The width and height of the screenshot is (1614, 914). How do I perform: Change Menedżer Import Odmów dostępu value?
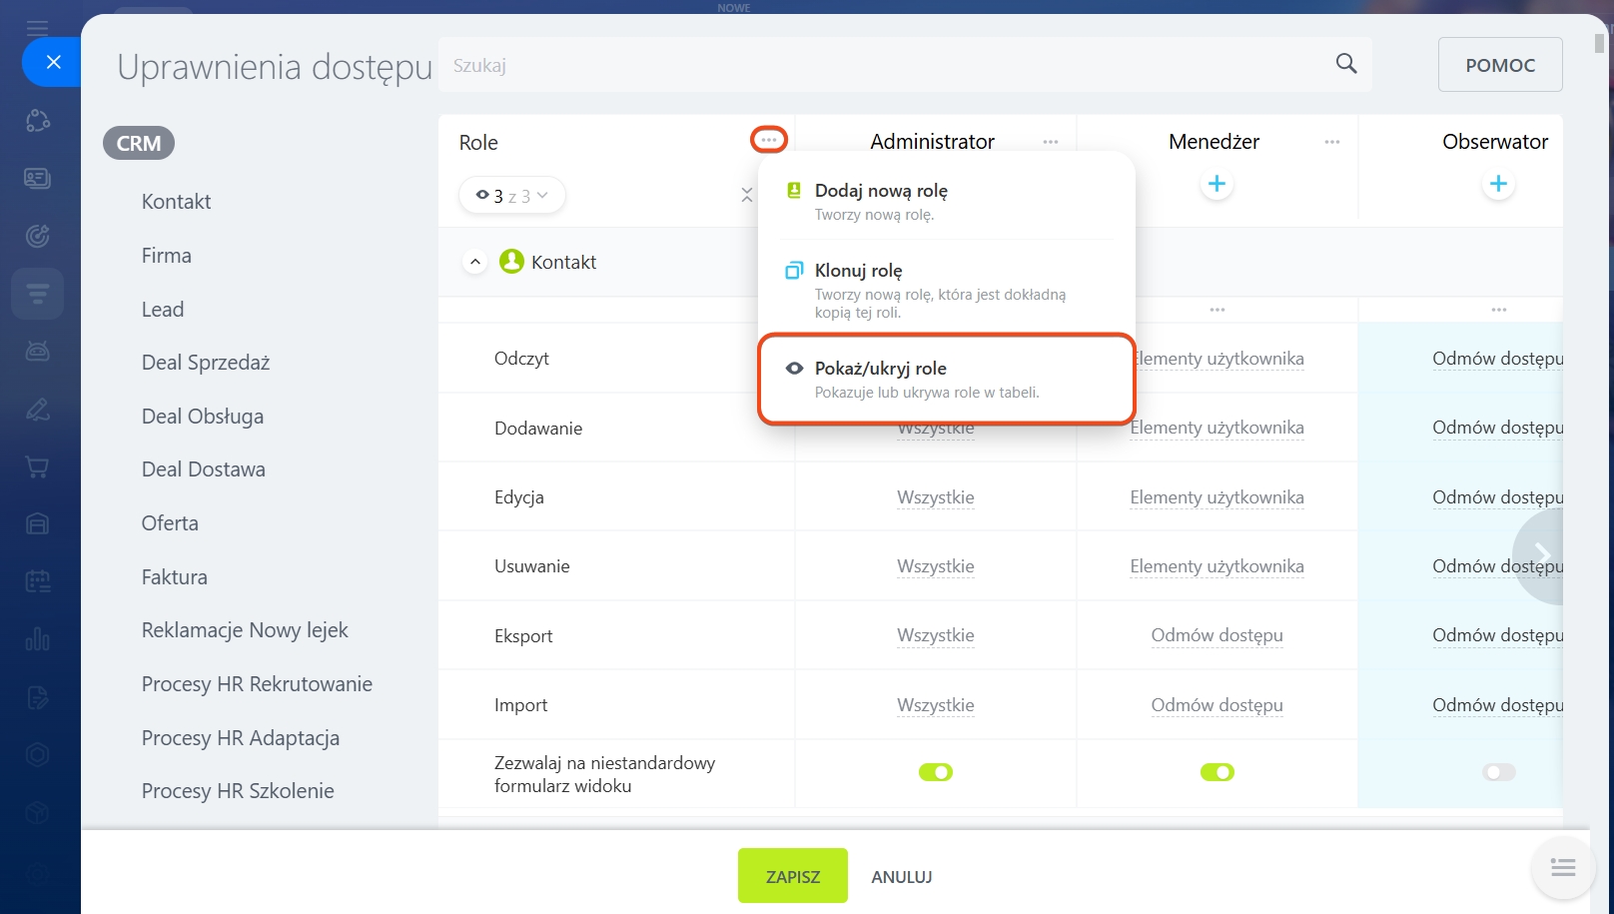pos(1216,705)
